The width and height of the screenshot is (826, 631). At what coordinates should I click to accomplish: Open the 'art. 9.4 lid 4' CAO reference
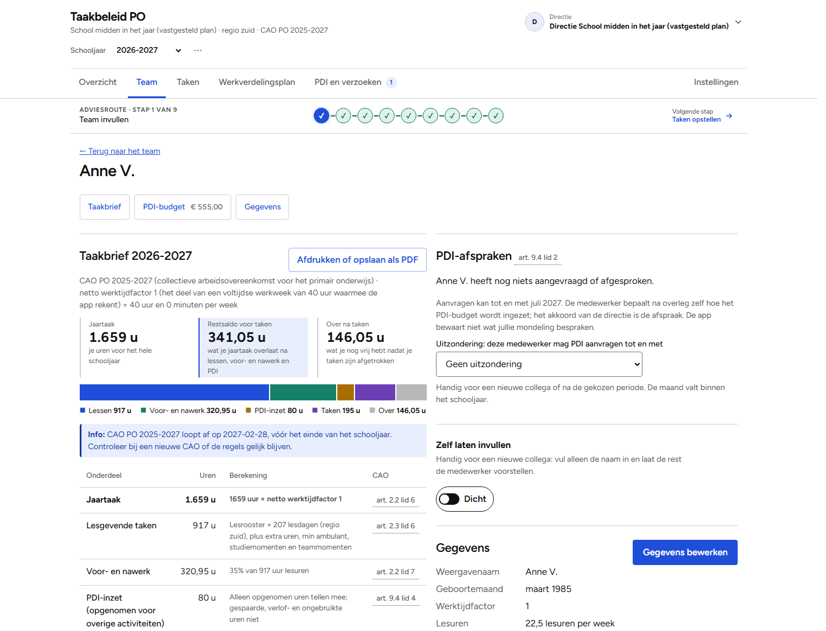tap(395, 598)
